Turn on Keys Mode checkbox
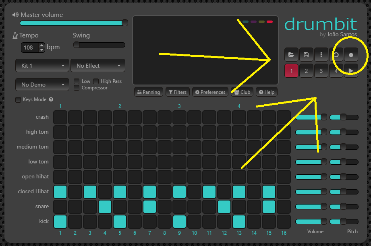The image size is (371, 246). [18, 99]
